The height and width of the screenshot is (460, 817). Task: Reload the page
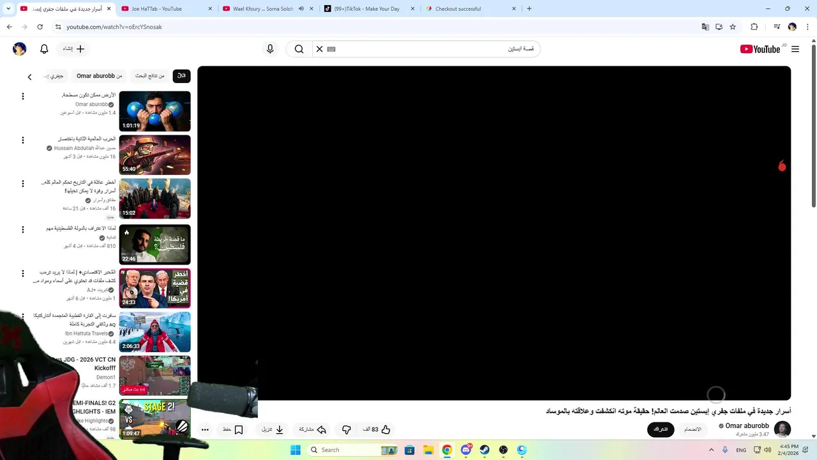40,27
